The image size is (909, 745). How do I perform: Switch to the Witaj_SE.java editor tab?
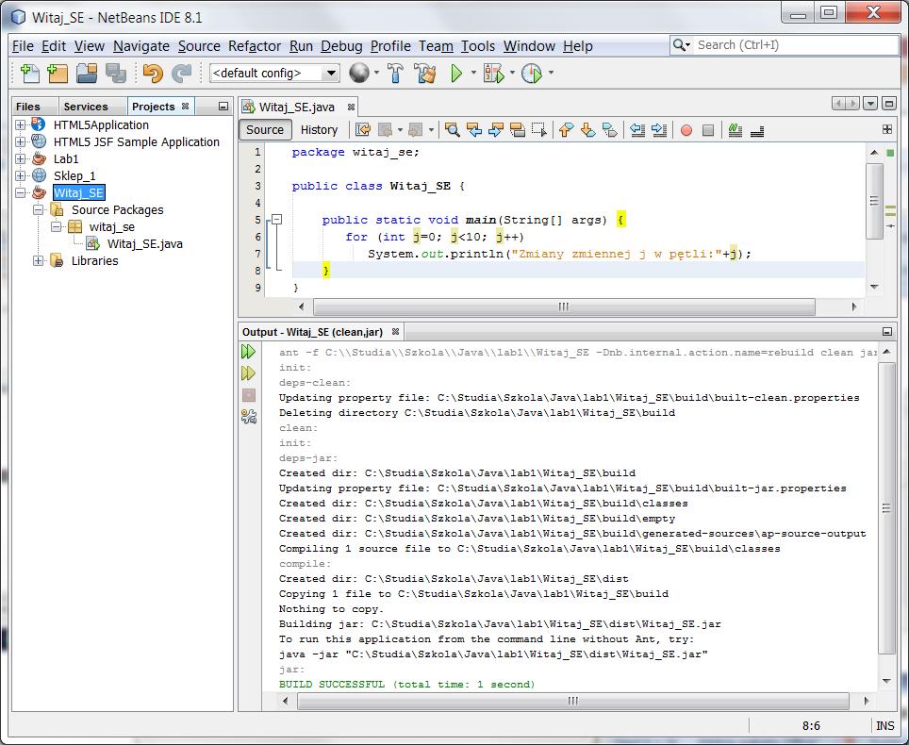click(x=297, y=107)
